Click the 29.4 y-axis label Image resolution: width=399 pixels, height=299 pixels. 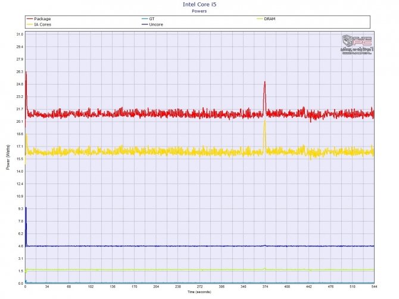(20, 47)
